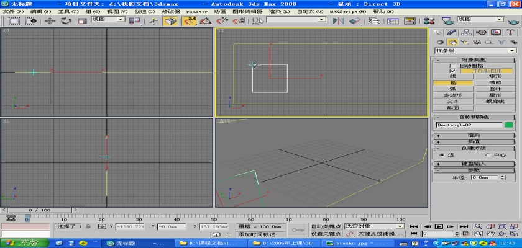This screenshot has height=248, width=522.
Task: Activate the Select and Move tool
Action: coord(50,21)
